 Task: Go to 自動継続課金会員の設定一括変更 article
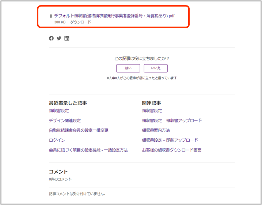79,130
